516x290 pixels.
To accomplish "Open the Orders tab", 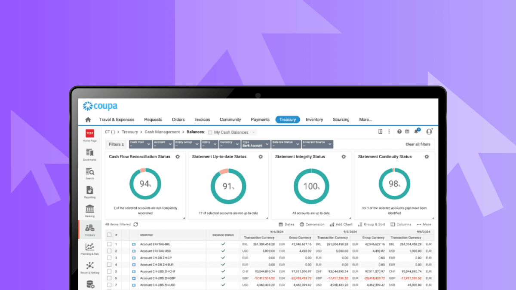I will (178, 120).
